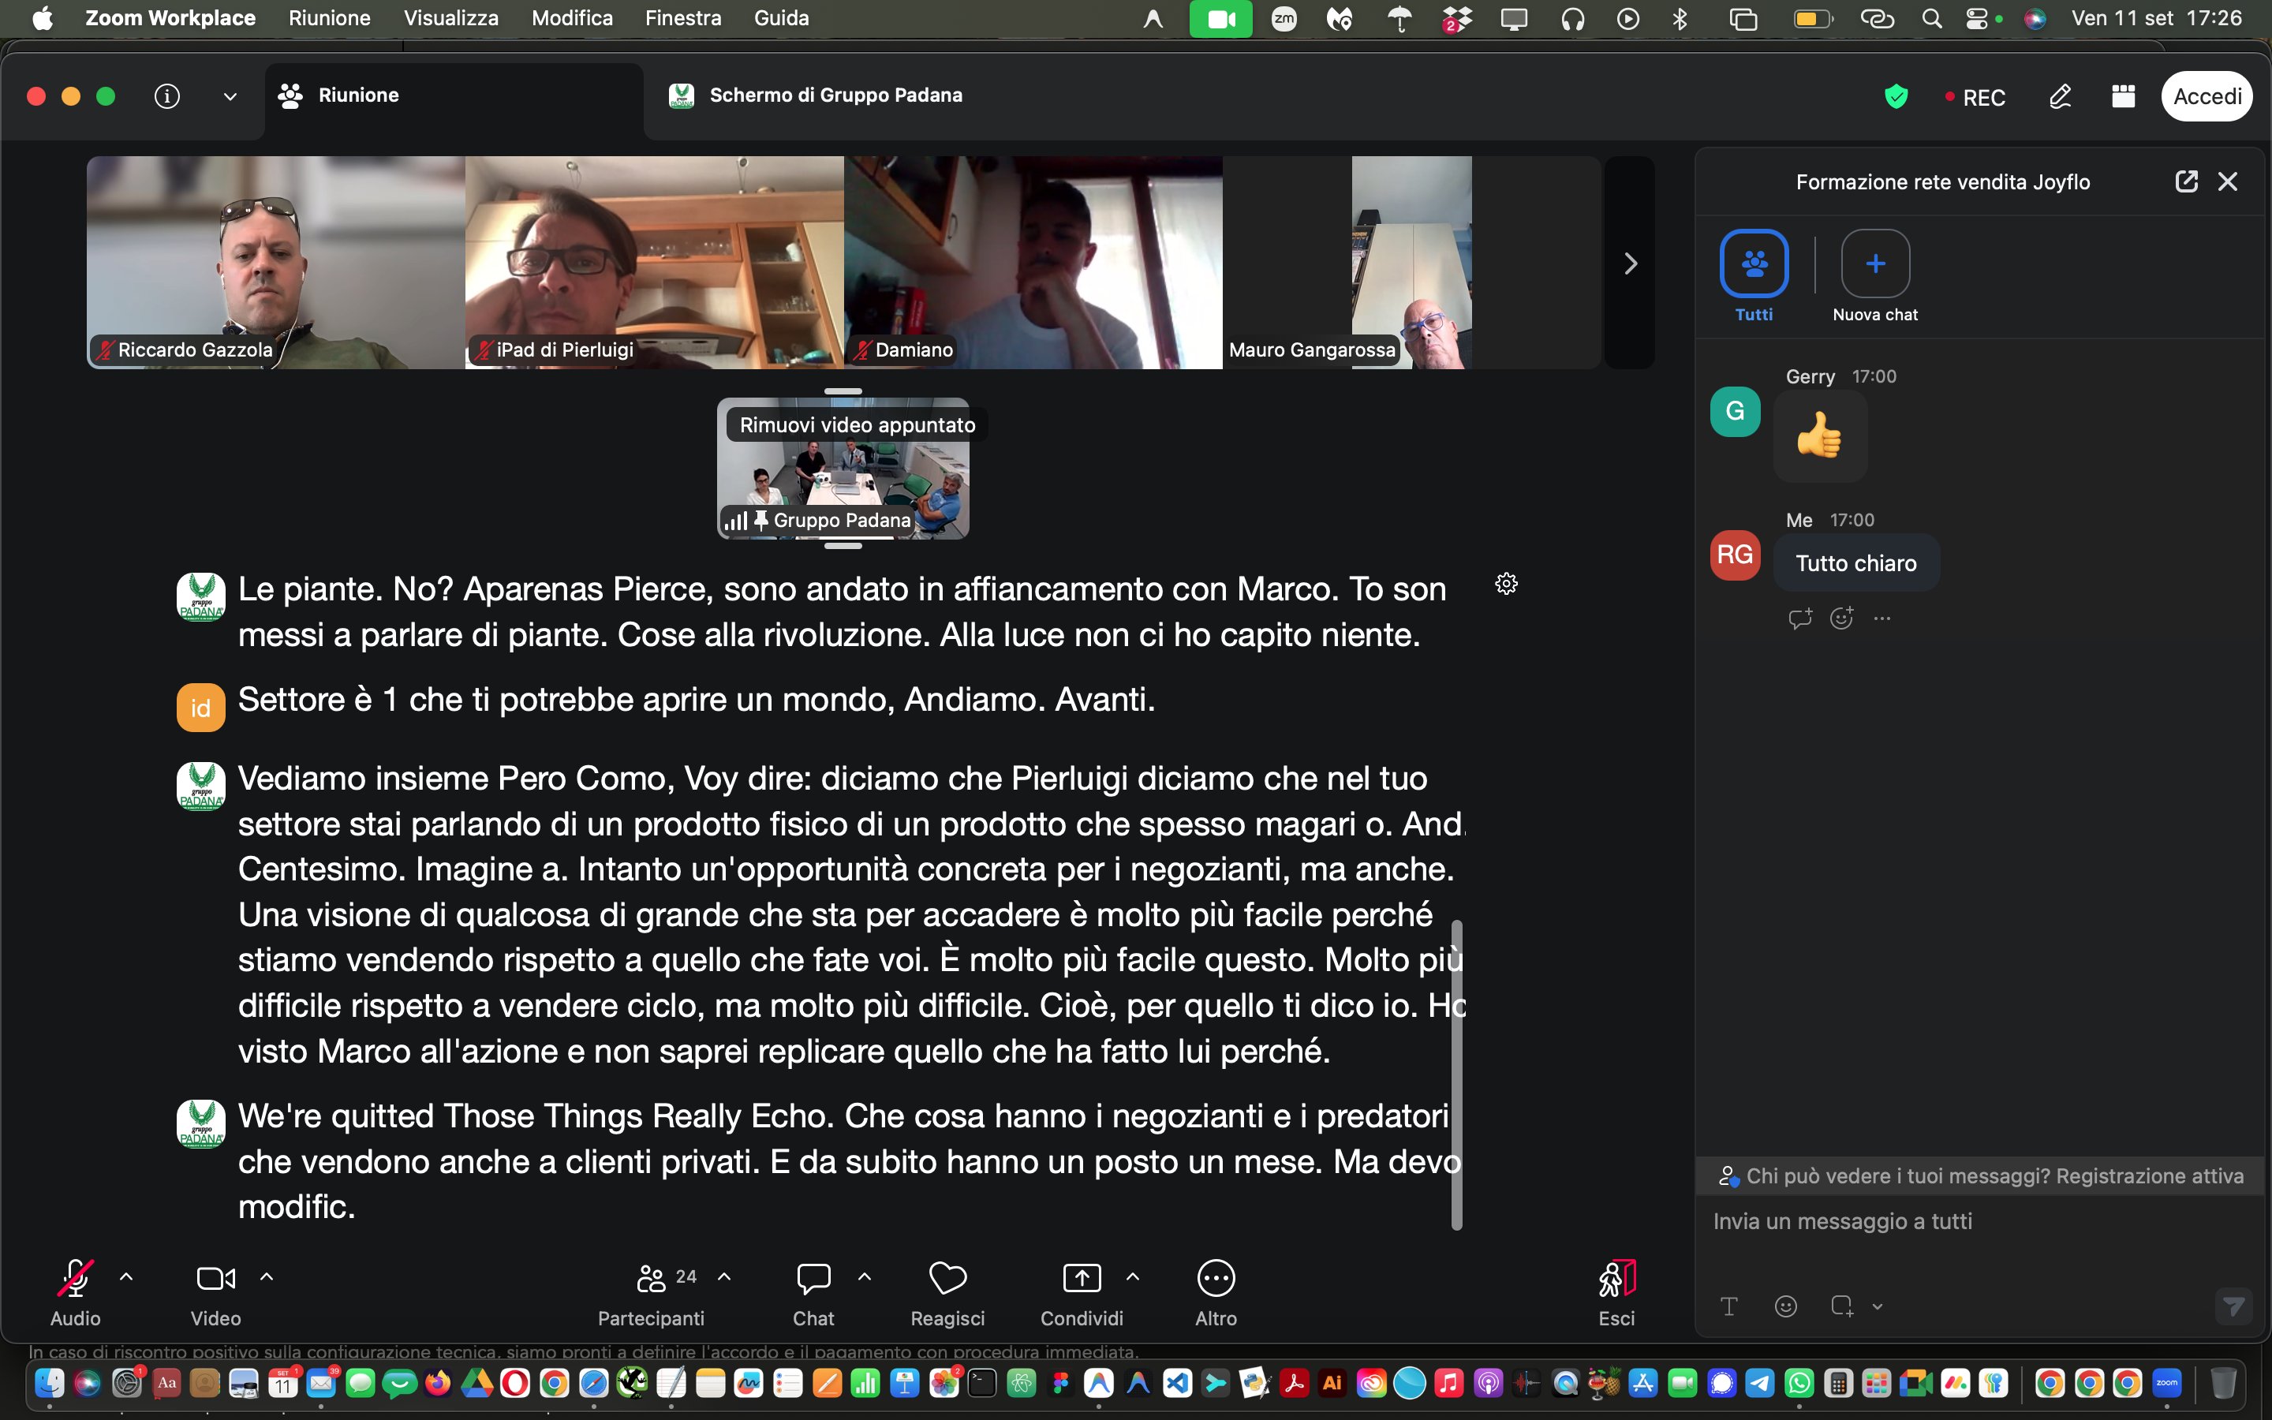The width and height of the screenshot is (2272, 1420).
Task: Click the Accedi button
Action: 2207,95
